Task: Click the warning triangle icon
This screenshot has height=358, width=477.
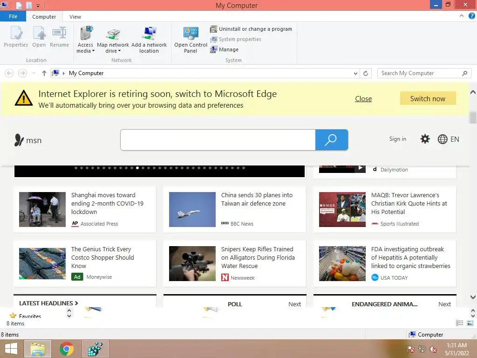Action: tap(24, 98)
